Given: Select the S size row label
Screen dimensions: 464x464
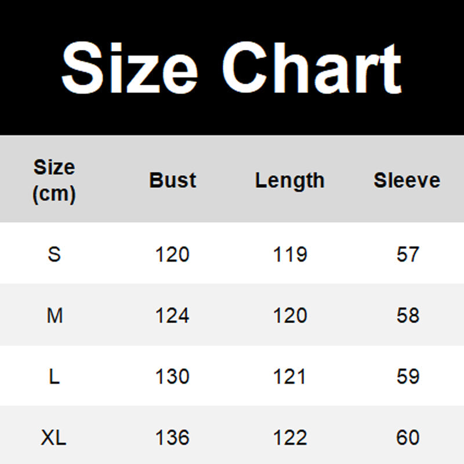Looking at the screenshot, I should [x=54, y=254].
